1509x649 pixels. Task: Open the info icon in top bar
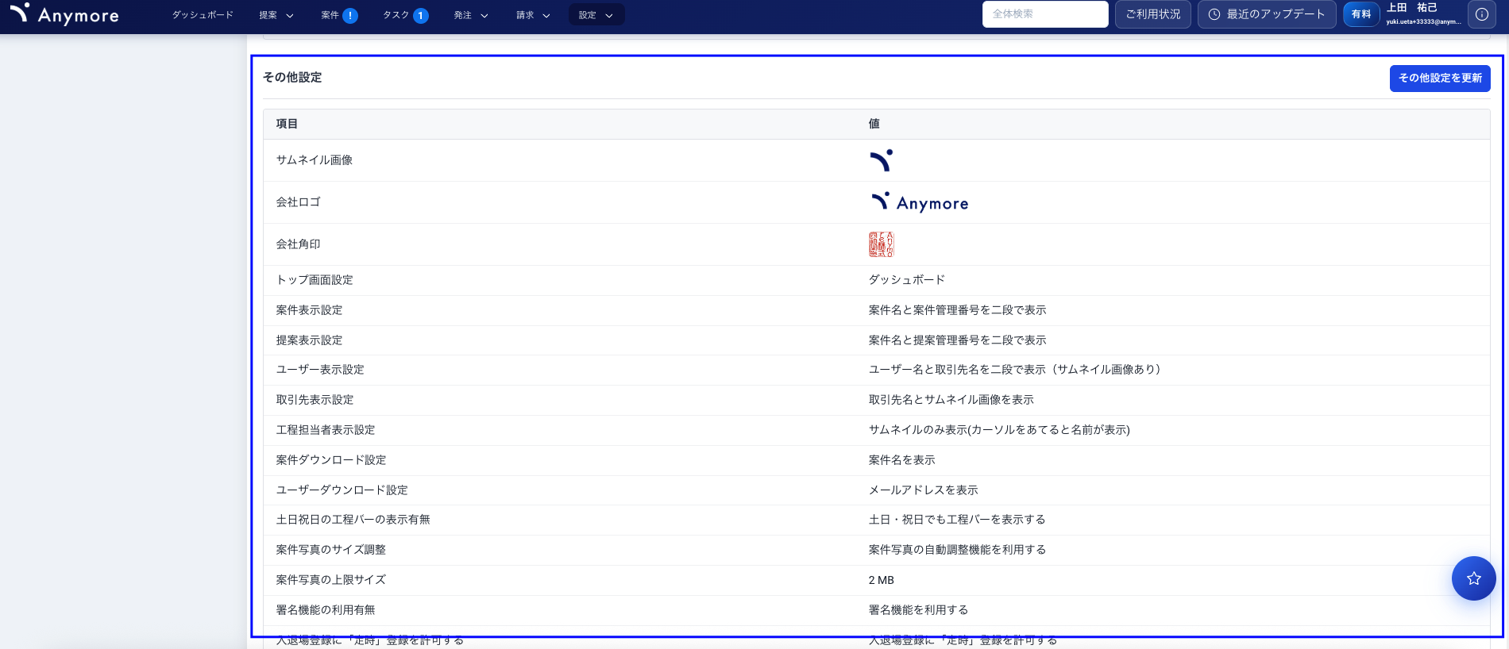point(1482,14)
